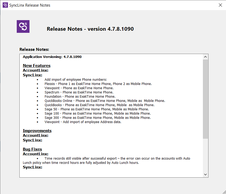Click "Application Versioning: 4.7.8.1090" text

tap(52, 57)
